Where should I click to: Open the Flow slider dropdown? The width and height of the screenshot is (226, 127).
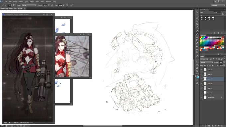coord(64,5)
